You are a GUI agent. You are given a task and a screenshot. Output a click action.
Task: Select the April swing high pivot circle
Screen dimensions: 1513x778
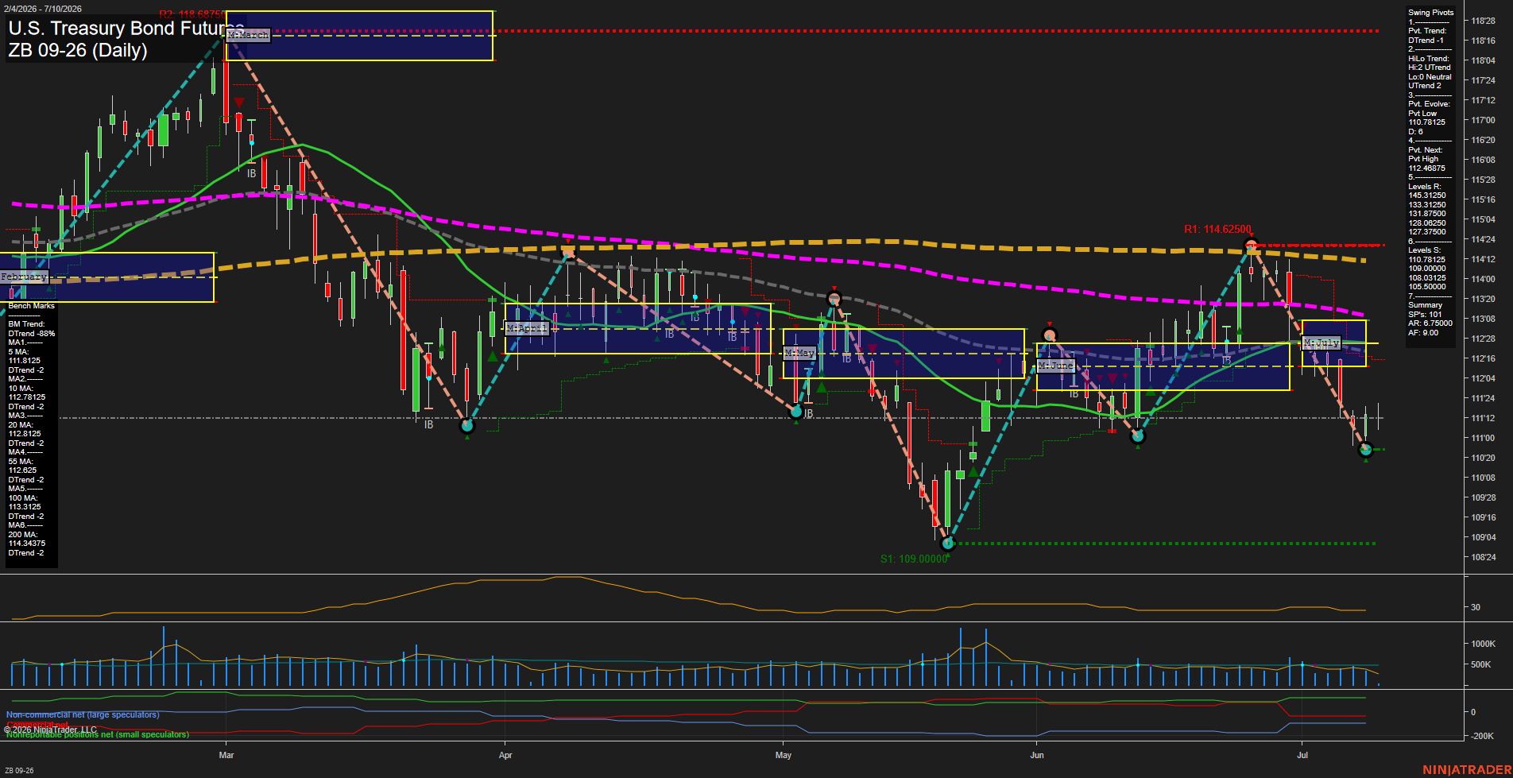[x=568, y=253]
